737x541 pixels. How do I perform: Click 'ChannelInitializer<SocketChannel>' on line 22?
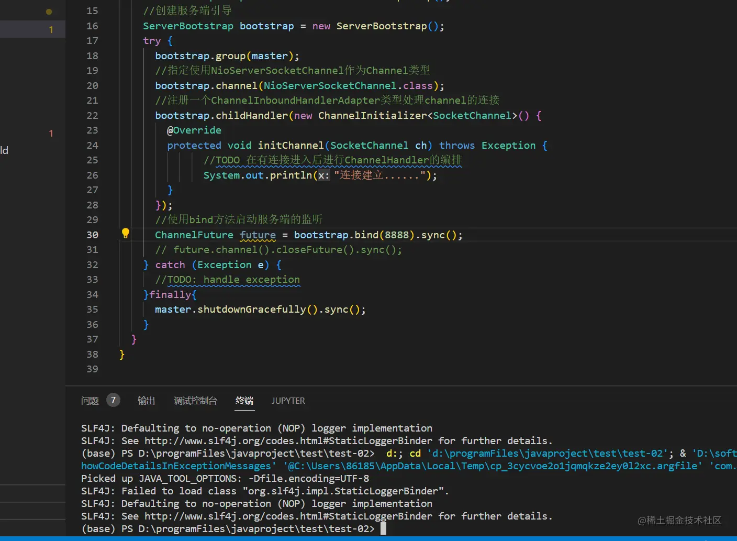418,115
